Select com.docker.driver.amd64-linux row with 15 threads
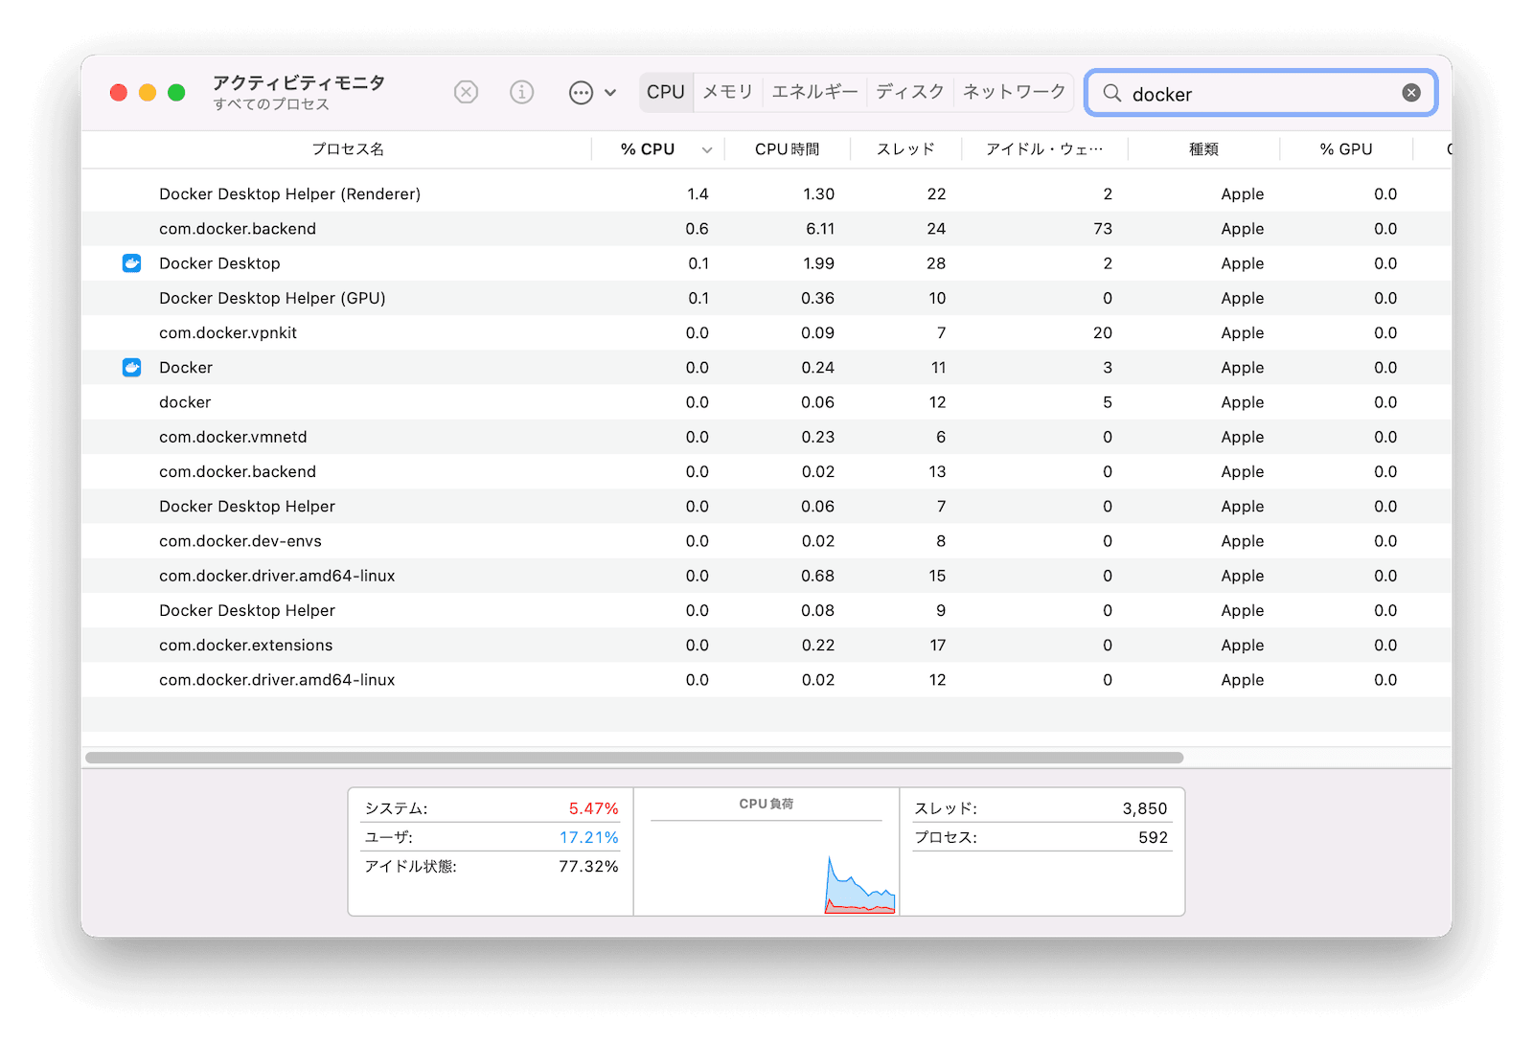The image size is (1533, 1044). pyautogui.click(x=766, y=576)
